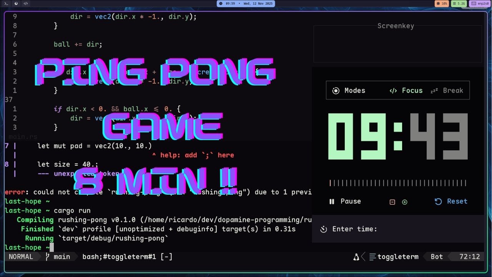The width and height of the screenshot is (492, 277).
Task: Click the git branch icon in statusline
Action: (x=48, y=257)
